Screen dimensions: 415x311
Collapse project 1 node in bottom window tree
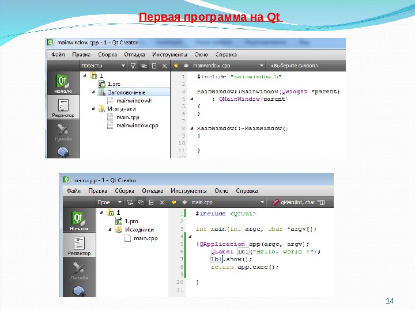click(x=101, y=213)
